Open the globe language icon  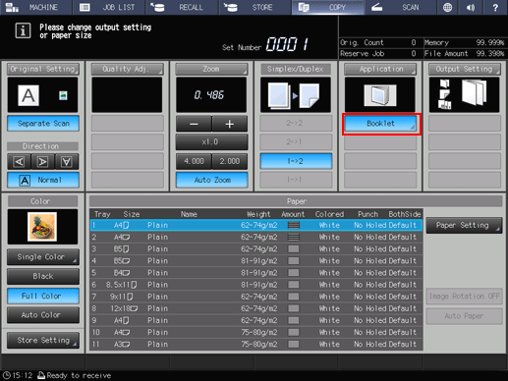tap(447, 7)
